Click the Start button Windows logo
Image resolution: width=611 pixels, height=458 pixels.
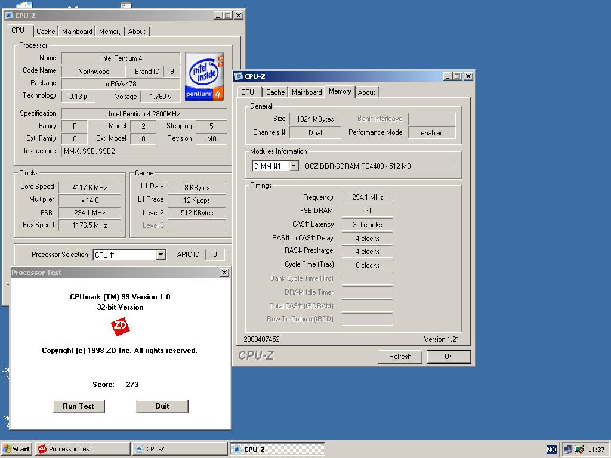click(x=7, y=448)
